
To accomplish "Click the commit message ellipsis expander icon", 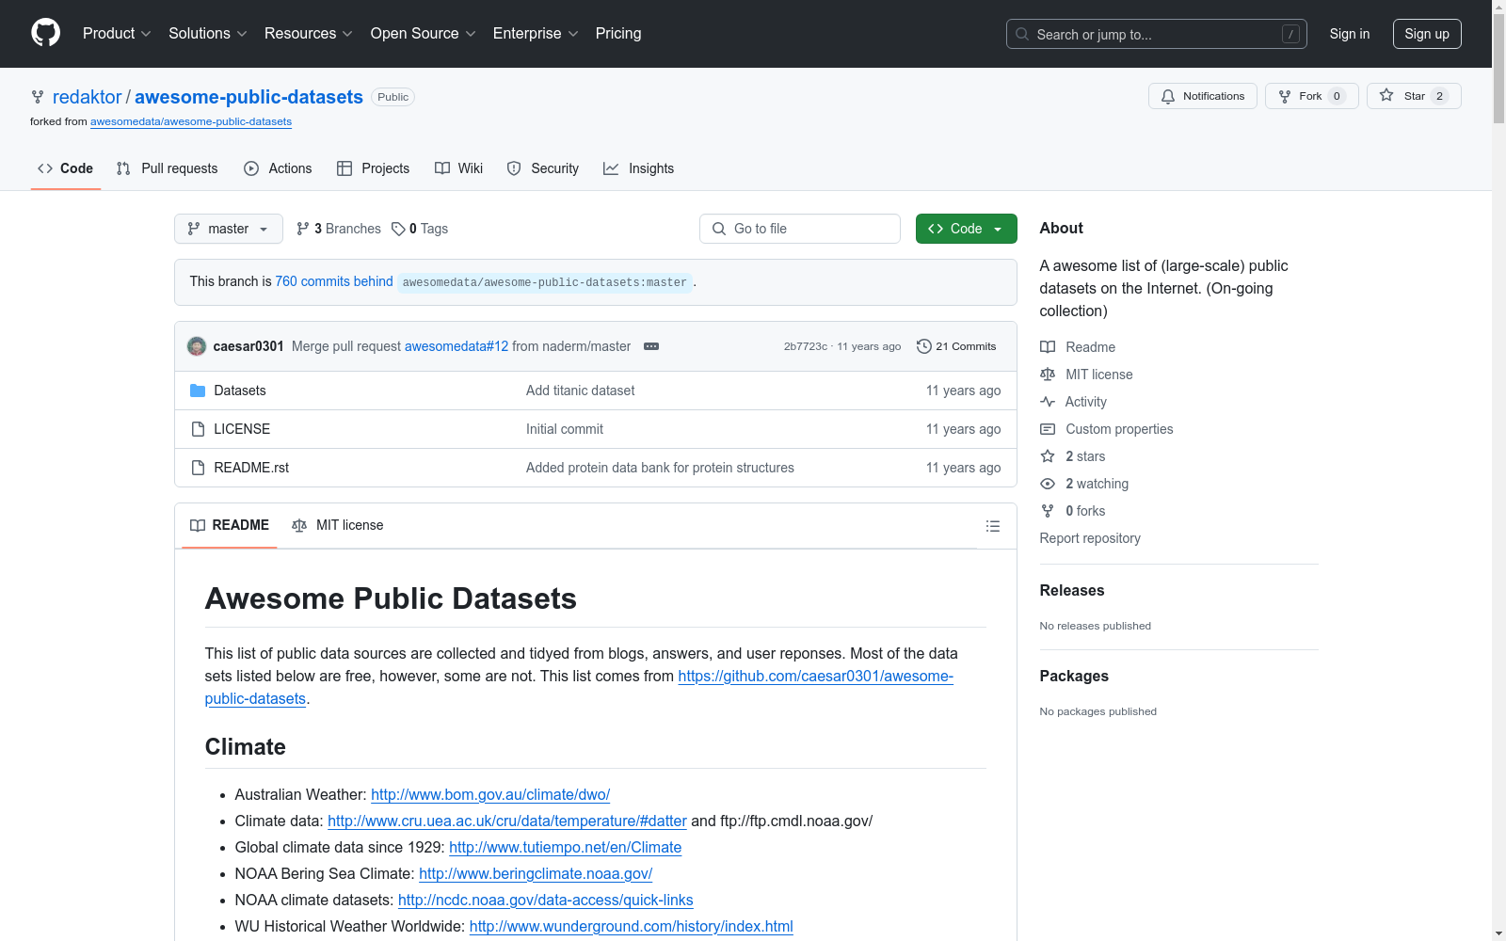I will click(x=651, y=346).
